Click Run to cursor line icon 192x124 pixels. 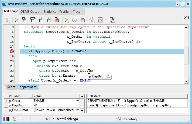pos(49,20)
